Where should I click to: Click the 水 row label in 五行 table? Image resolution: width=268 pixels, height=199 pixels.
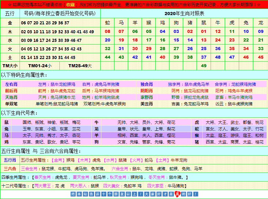(10, 40)
